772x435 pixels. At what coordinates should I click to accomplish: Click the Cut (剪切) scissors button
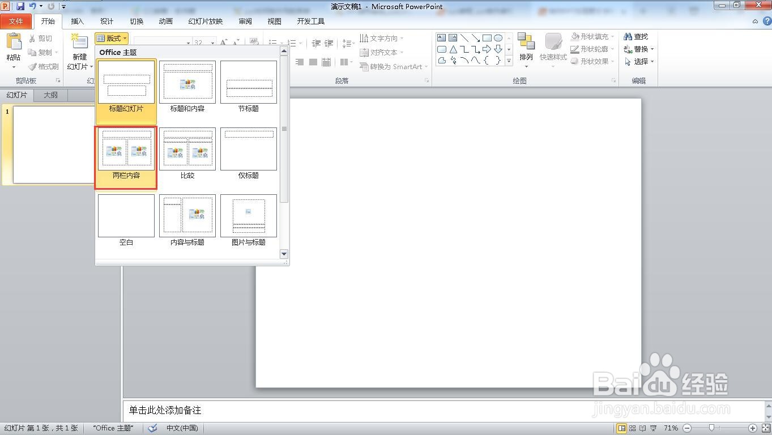point(41,38)
